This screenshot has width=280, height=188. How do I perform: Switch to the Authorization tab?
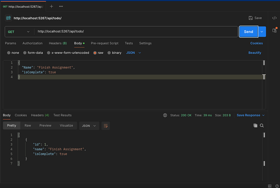click(33, 43)
